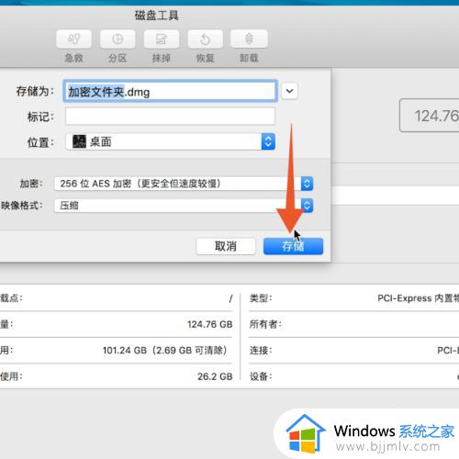Click the 取消 cancel button

(x=226, y=246)
